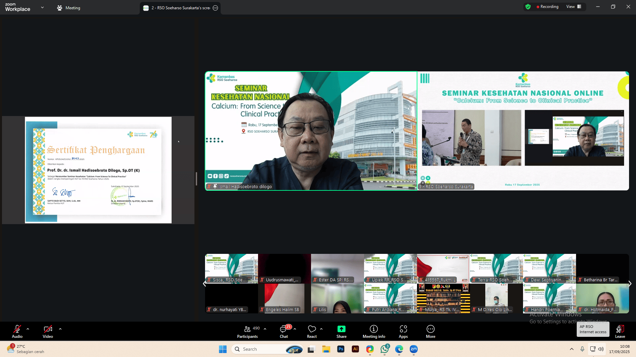Click the React heart icon
The image size is (636, 357).
(x=312, y=329)
